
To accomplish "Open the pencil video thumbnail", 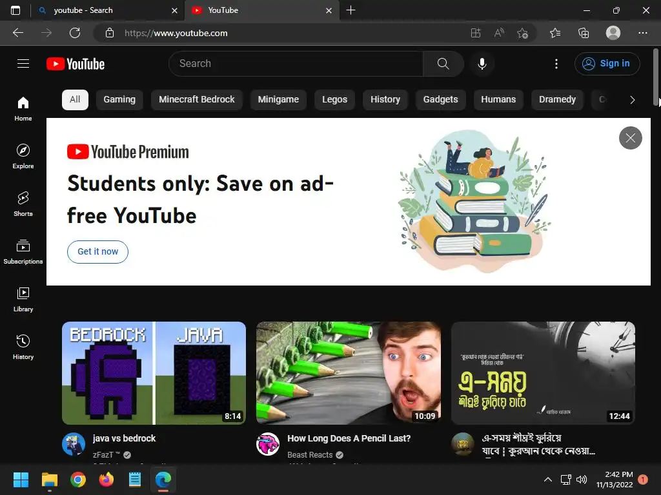I will tap(348, 373).
